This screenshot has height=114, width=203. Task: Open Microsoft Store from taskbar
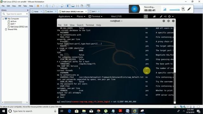77,111
